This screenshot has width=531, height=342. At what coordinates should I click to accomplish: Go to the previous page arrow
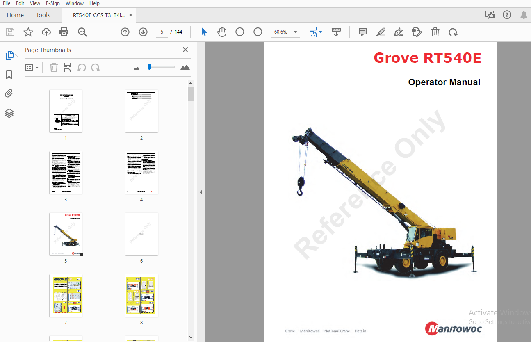click(125, 32)
